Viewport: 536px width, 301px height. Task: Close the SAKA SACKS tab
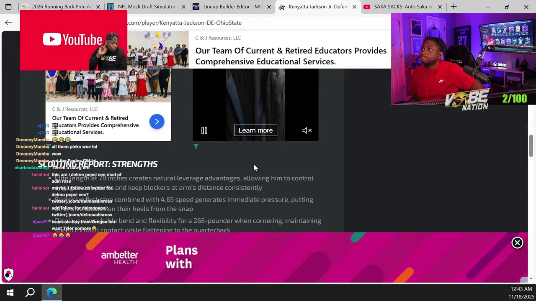[x=440, y=7]
